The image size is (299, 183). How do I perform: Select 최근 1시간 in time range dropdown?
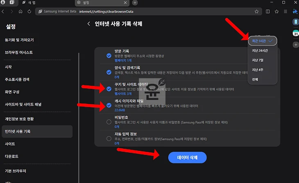[263, 41]
